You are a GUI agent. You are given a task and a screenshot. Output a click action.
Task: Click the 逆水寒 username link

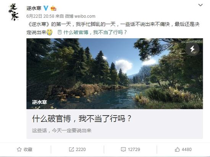(34, 8)
